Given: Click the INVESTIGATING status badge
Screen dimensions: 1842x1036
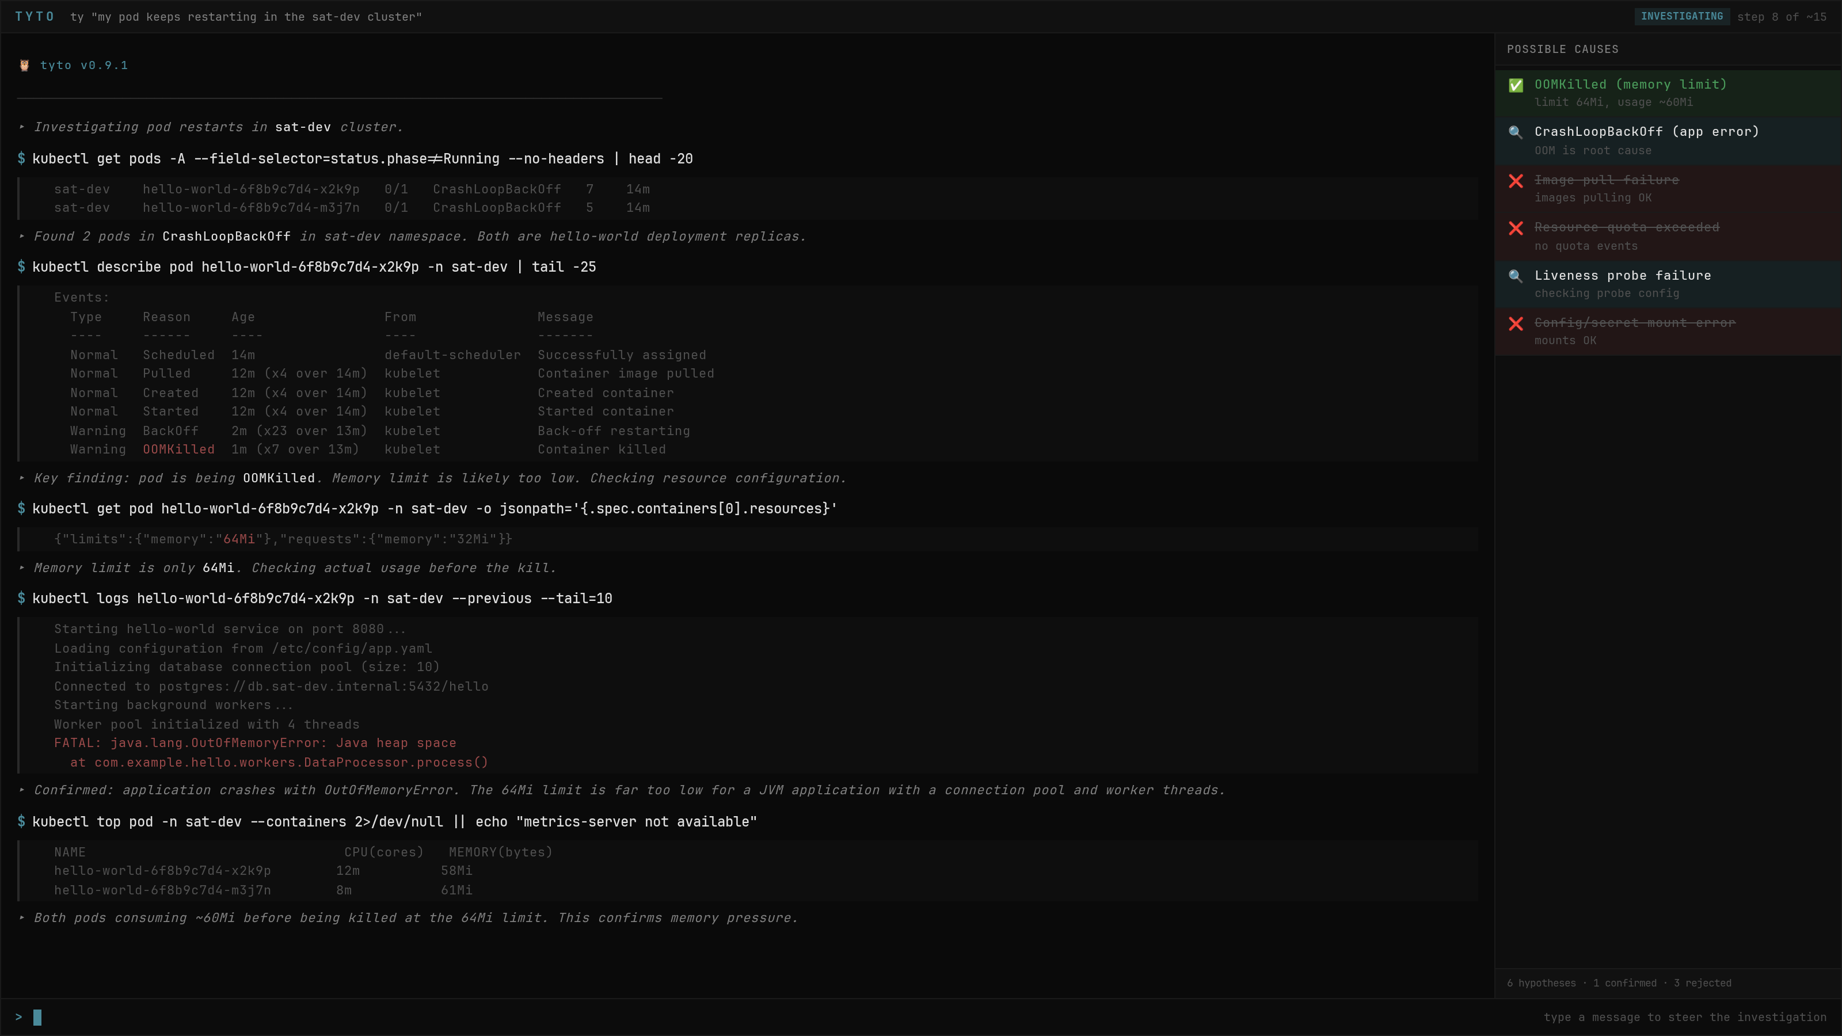Looking at the screenshot, I should coord(1681,17).
